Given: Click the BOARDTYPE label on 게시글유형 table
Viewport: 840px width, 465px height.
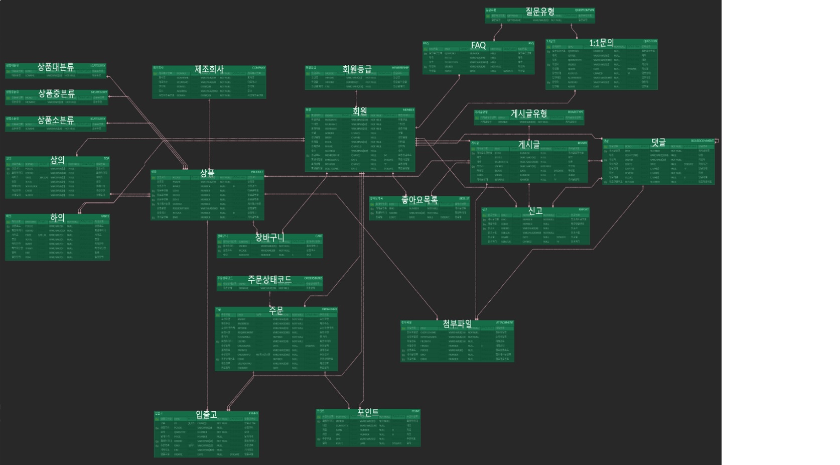Looking at the screenshot, I should (576, 112).
